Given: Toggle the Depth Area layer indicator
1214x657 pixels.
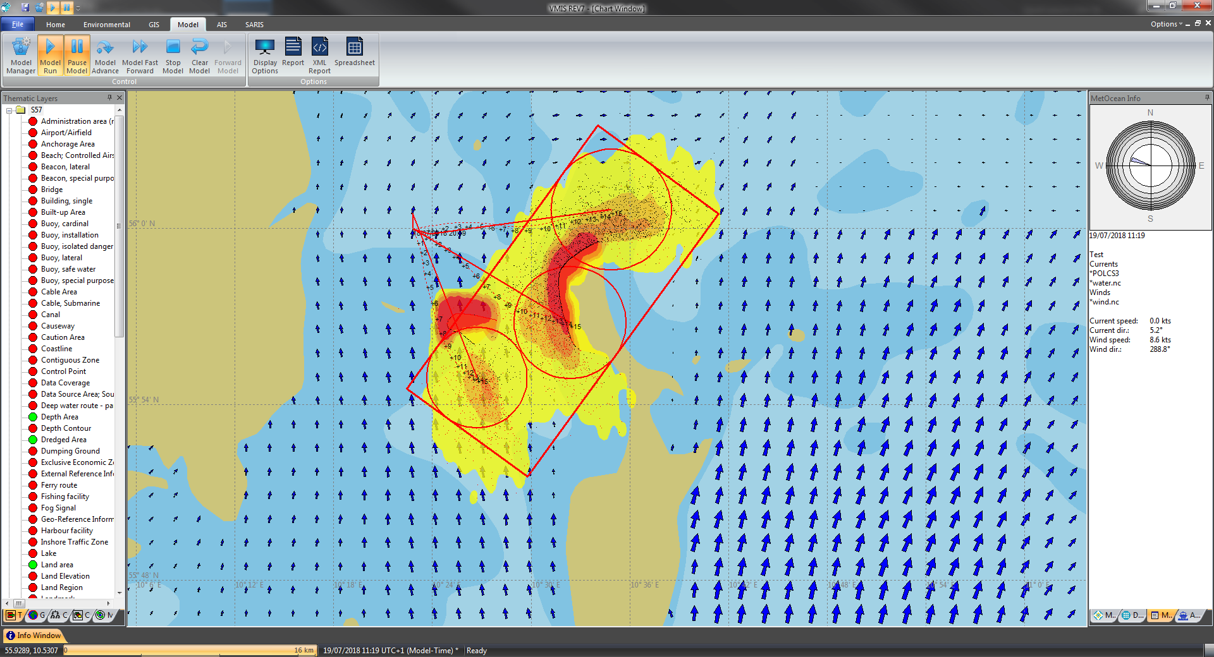Looking at the screenshot, I should click(x=33, y=417).
